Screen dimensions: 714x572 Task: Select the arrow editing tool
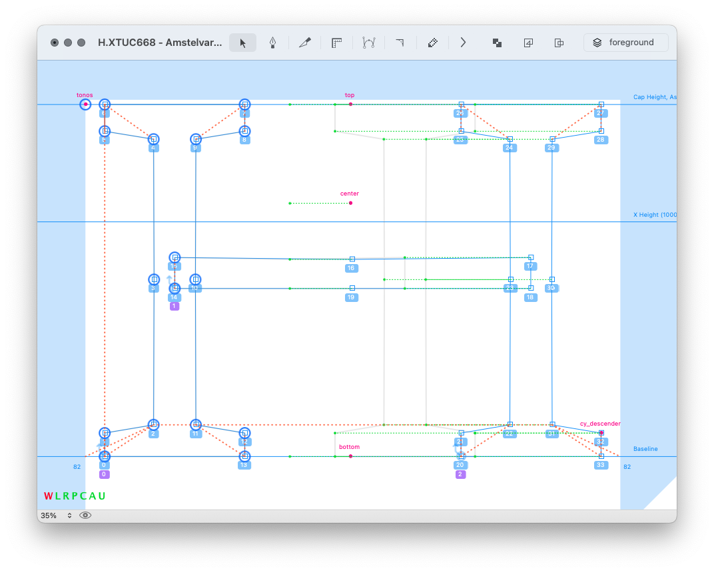click(242, 43)
